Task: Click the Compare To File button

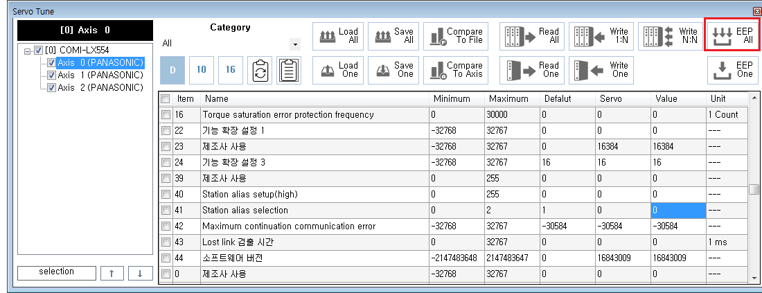Action: coord(455,36)
